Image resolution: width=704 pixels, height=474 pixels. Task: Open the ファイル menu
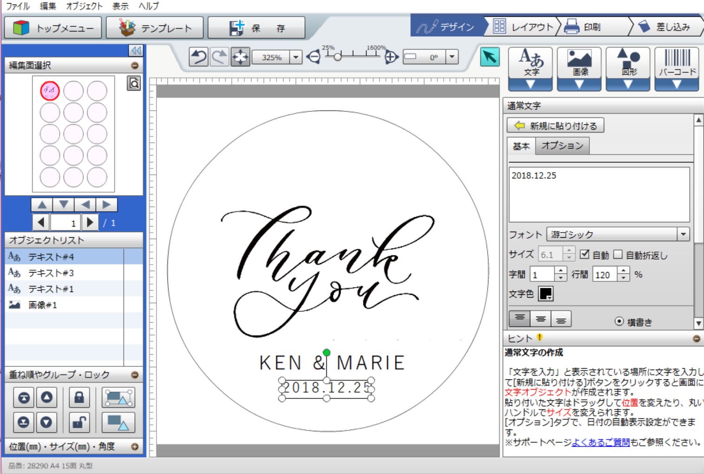[18, 6]
